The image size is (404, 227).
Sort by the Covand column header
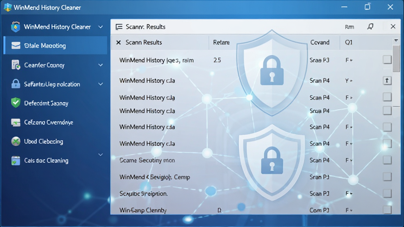pos(320,42)
